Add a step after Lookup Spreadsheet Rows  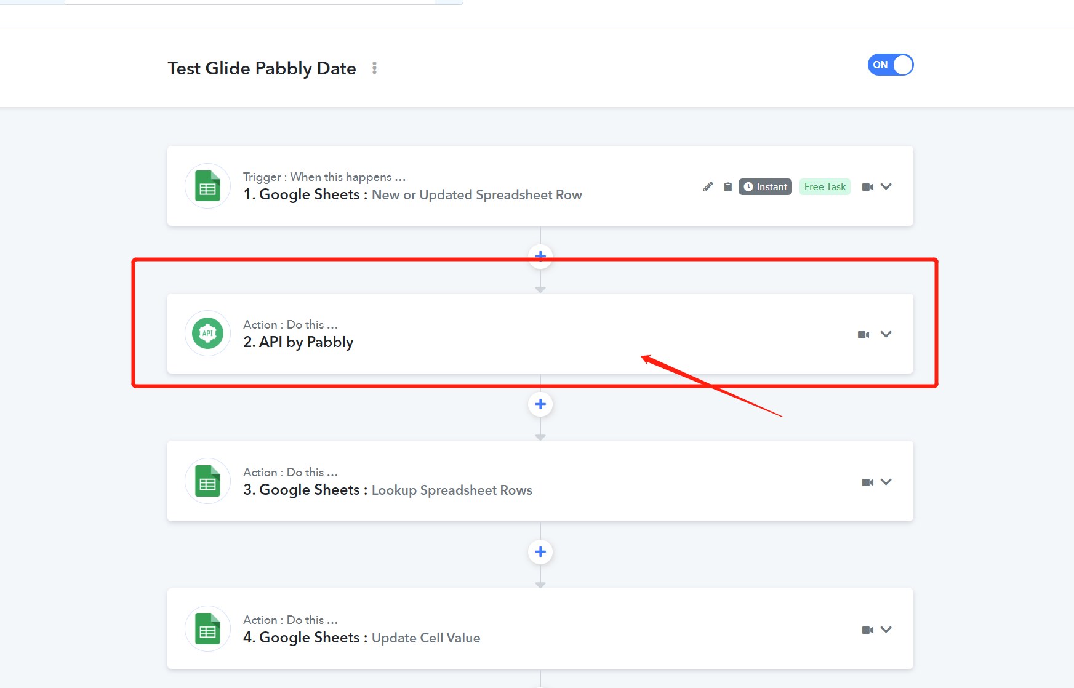point(540,551)
